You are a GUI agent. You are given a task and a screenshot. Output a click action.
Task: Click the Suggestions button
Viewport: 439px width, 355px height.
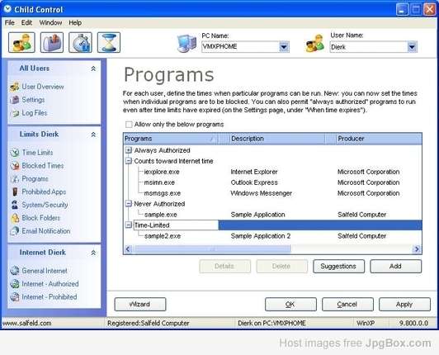339,266
